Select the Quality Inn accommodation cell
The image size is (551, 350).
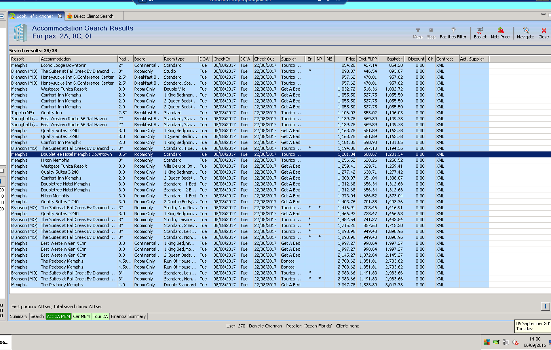(x=51, y=113)
